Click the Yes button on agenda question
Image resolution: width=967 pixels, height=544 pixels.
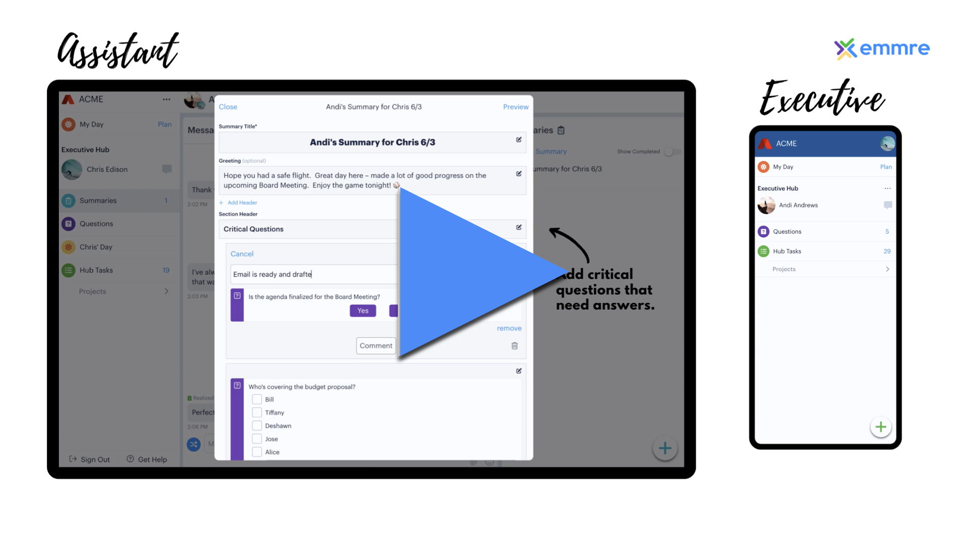coord(362,311)
